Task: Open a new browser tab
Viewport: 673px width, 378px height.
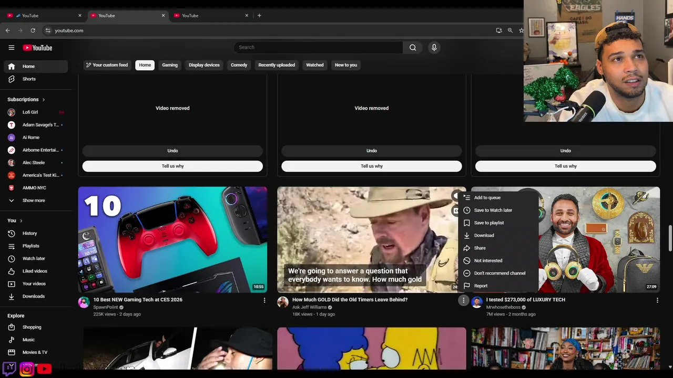Action: 259,15
